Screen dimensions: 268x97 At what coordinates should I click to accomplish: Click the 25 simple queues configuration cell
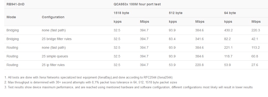pos(55,56)
